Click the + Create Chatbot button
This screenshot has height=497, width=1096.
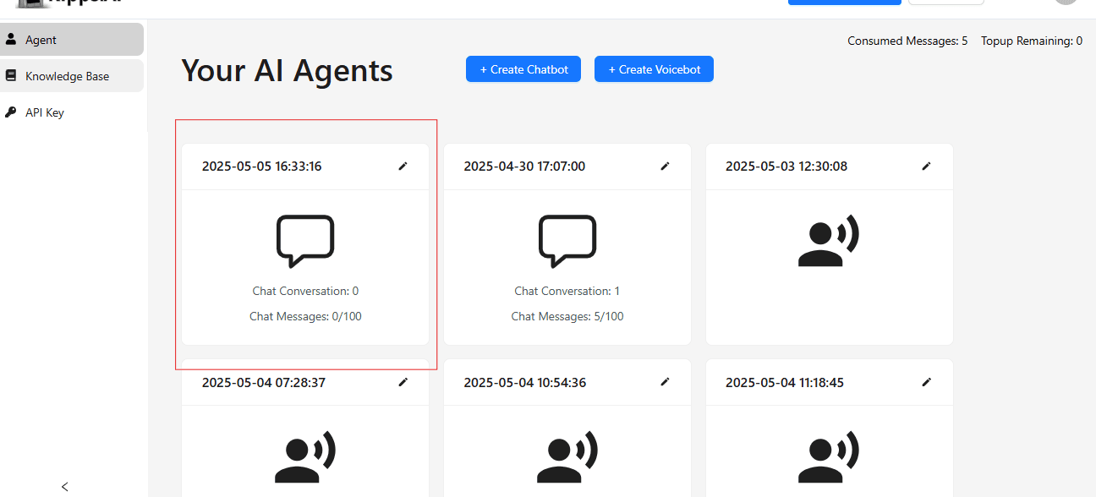pos(523,68)
